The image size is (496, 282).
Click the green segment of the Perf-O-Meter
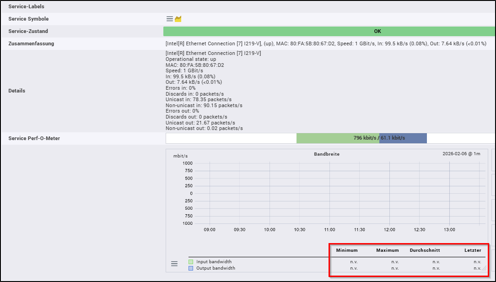(x=338, y=138)
